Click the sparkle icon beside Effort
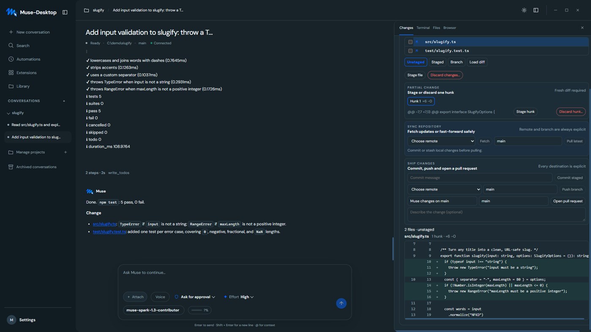This screenshot has height=332, width=591. [x=226, y=297]
